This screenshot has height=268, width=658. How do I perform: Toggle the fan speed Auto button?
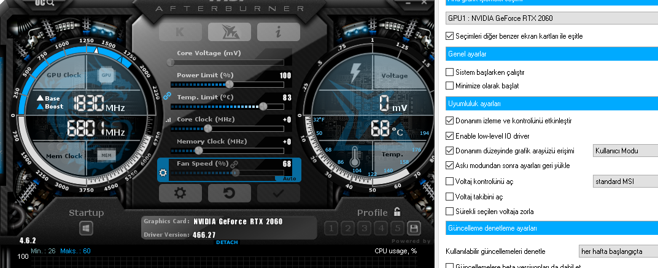point(290,178)
